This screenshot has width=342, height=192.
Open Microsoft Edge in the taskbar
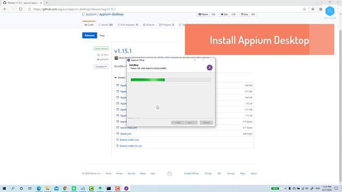39,188
